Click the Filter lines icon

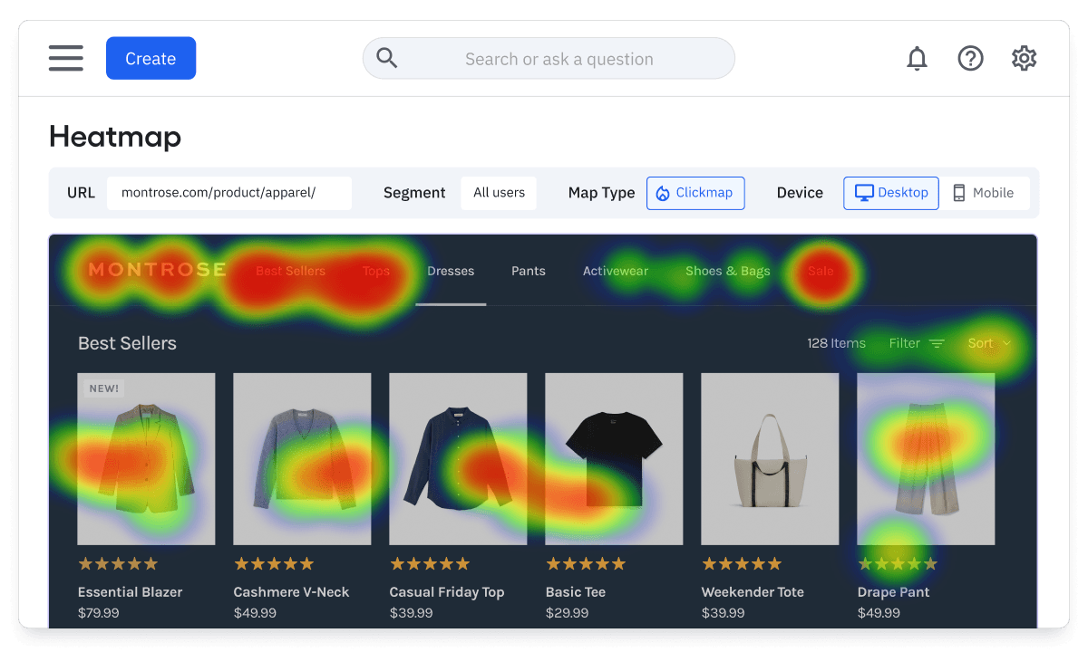(x=937, y=344)
